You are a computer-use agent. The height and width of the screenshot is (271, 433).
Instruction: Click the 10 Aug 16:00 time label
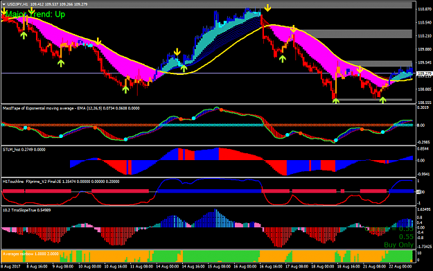[x=116, y=266]
